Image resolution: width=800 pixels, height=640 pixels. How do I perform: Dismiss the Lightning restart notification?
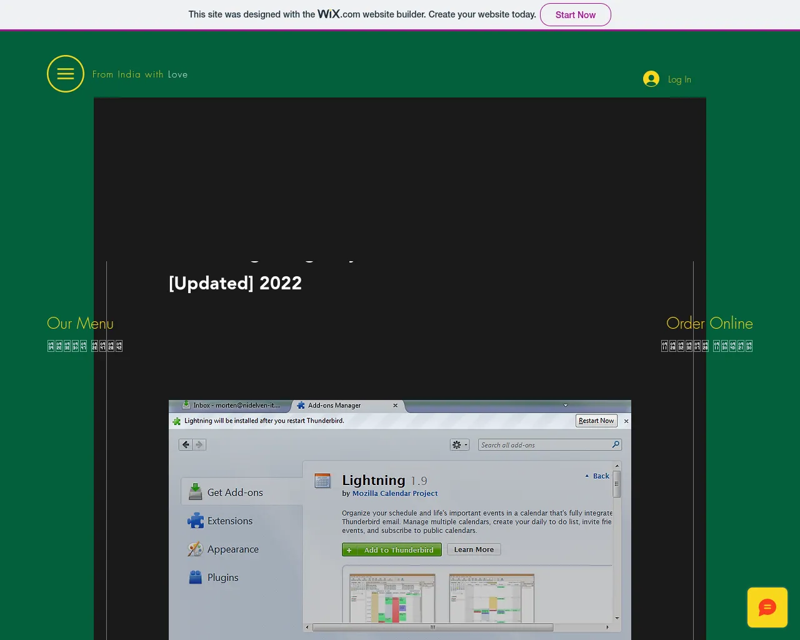click(x=626, y=421)
